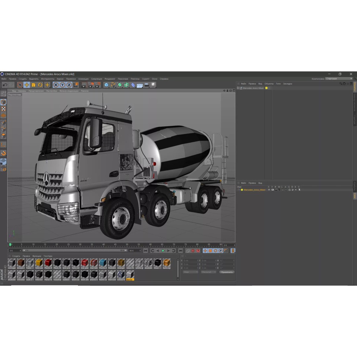Click the search icon in Objects panel
The height and width of the screenshot is (357, 357).
(341, 84)
